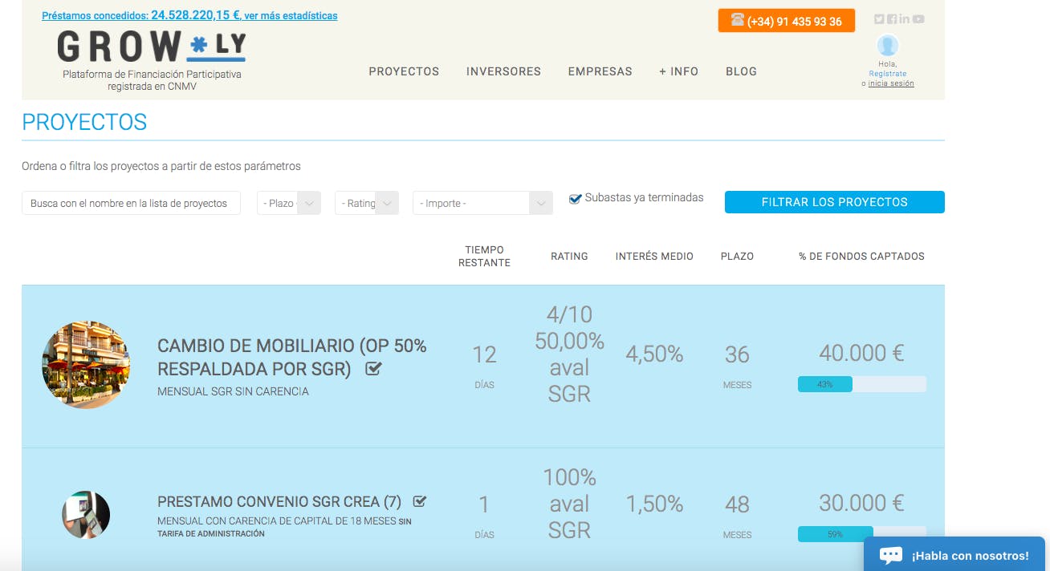Image resolution: width=1050 pixels, height=571 pixels.
Task: Focus the project name search field
Action: pyautogui.click(x=131, y=203)
